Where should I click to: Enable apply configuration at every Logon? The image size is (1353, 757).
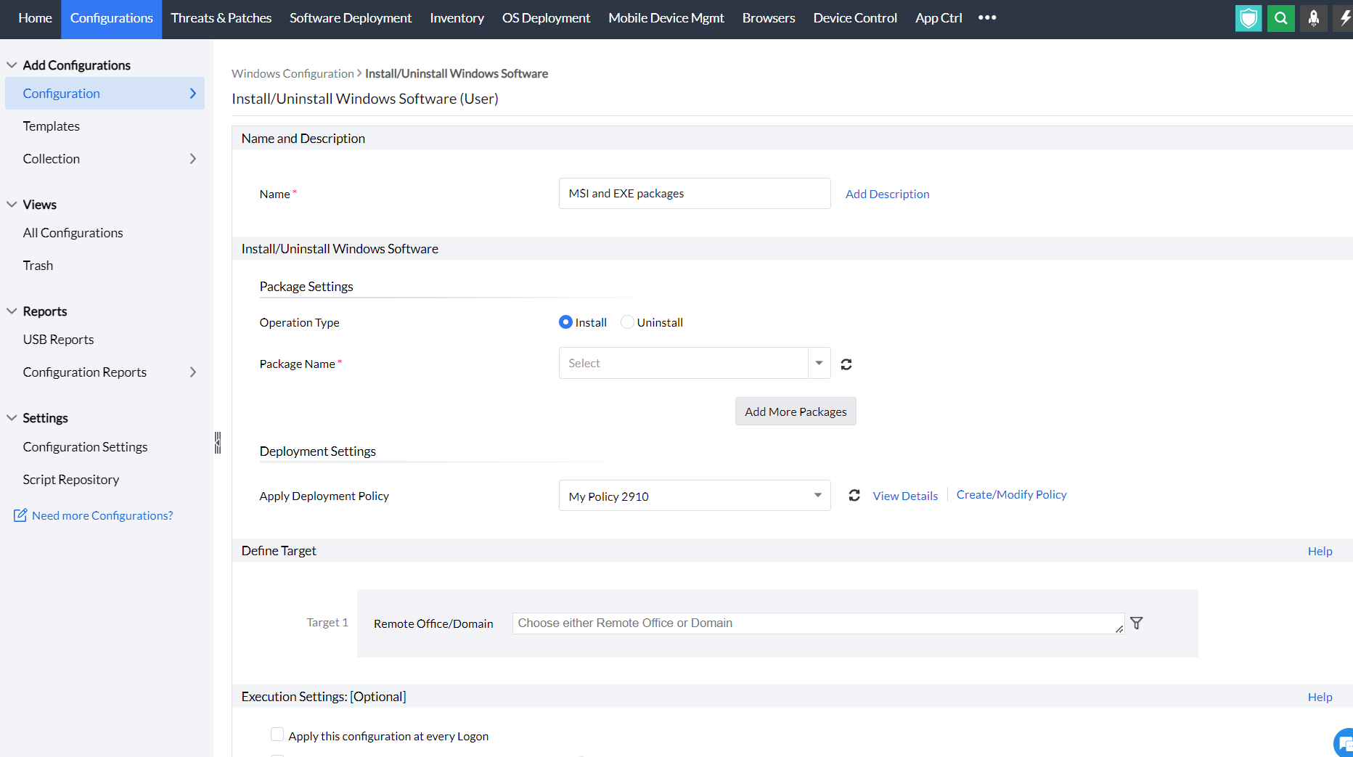tap(277, 735)
